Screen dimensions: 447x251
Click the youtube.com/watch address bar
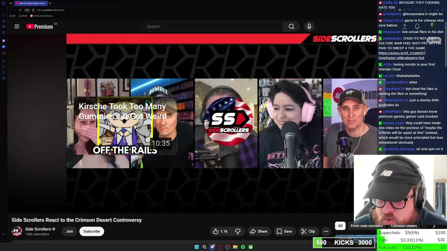pos(50,10)
